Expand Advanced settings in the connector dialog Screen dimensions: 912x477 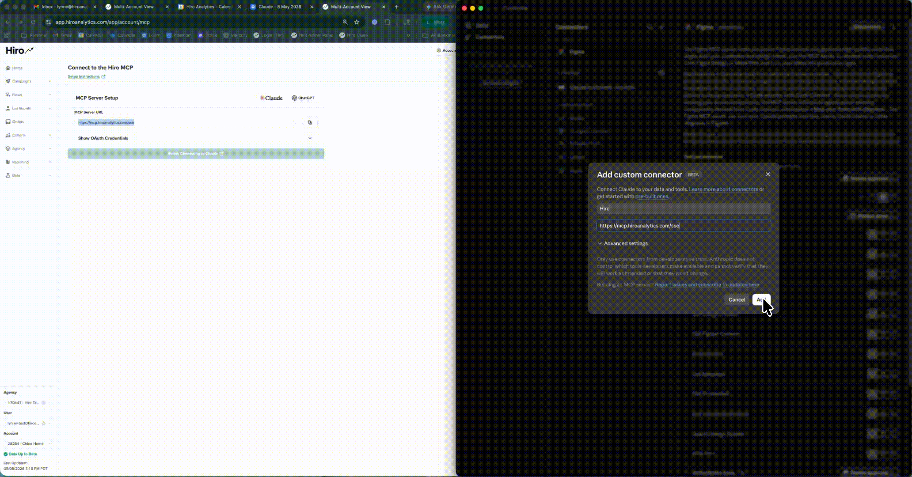coord(622,243)
